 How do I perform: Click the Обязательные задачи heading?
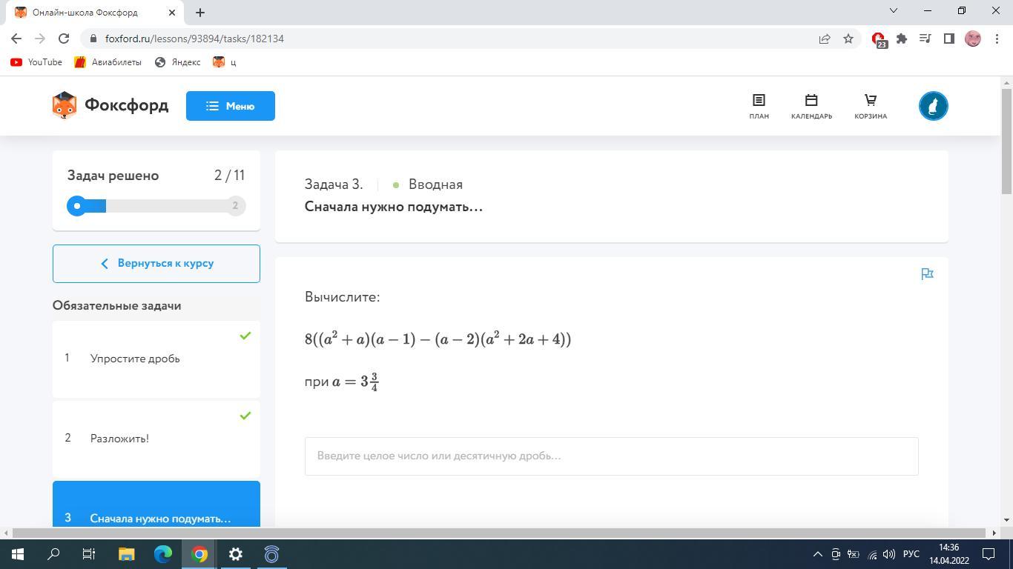117,306
